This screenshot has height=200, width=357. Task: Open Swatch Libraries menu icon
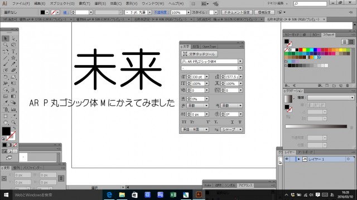tap(287, 86)
